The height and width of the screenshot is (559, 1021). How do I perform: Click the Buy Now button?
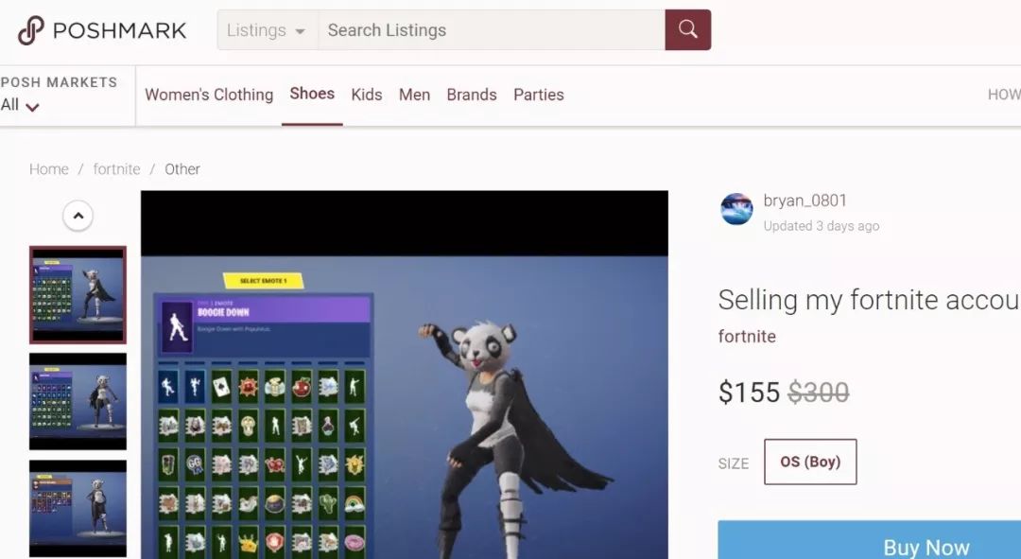[x=870, y=540]
